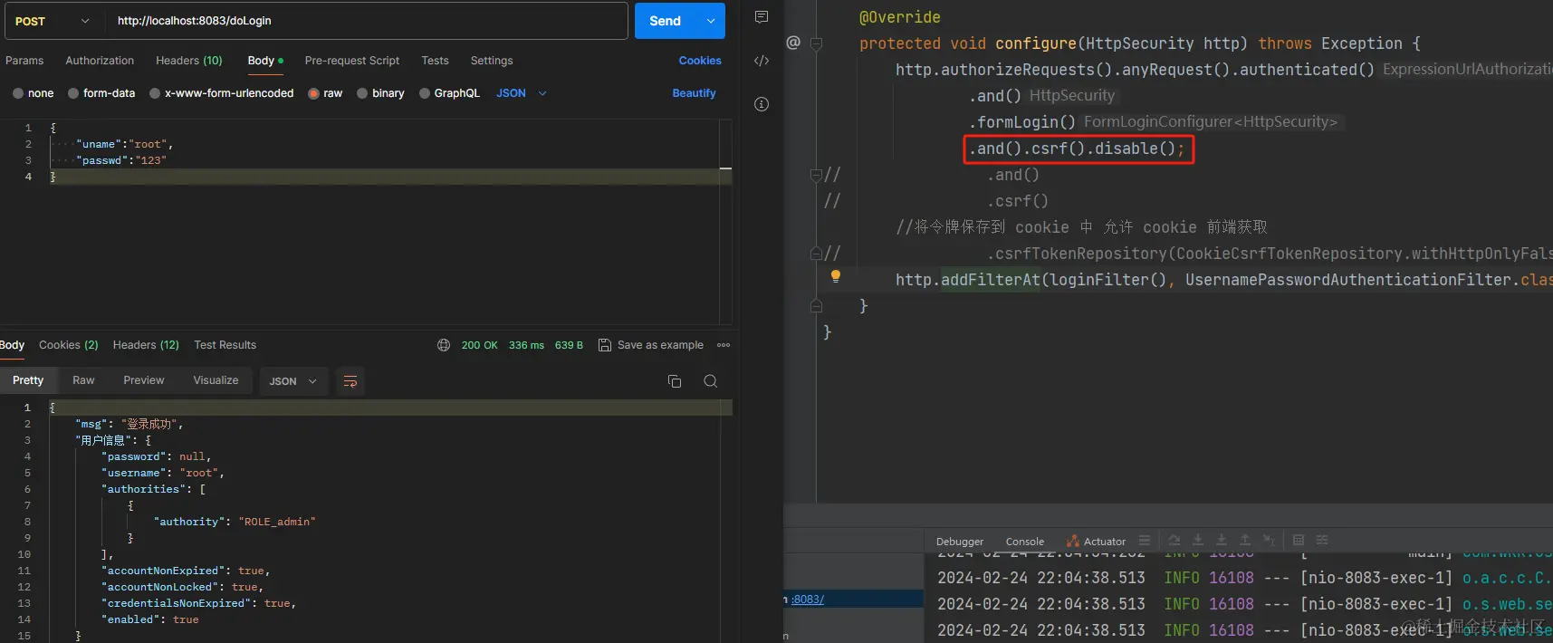1553x643 pixels.
Task: Switch to the Console tab in IDE
Action: pos(1025,542)
